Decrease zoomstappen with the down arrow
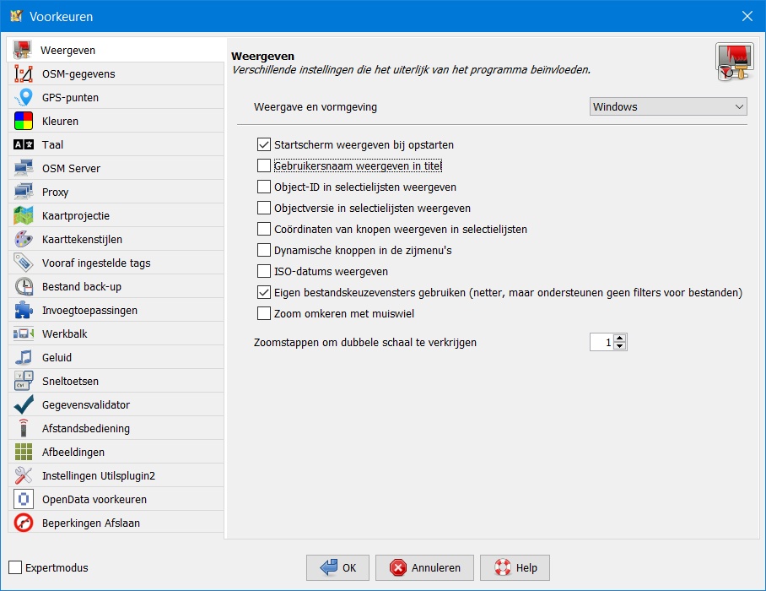766x591 pixels. (621, 346)
